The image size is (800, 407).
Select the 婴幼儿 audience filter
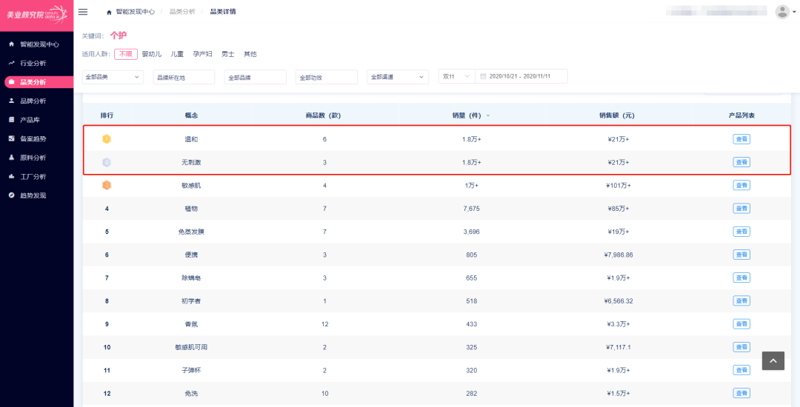pos(152,54)
